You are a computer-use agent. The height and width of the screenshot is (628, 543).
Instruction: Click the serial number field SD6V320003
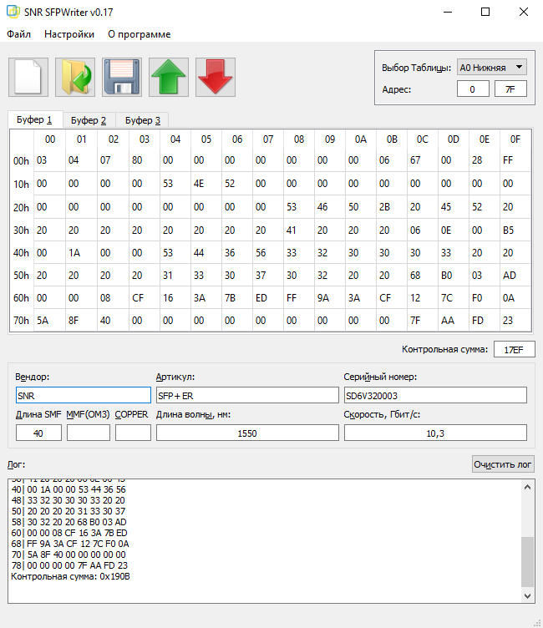pyautogui.click(x=435, y=395)
